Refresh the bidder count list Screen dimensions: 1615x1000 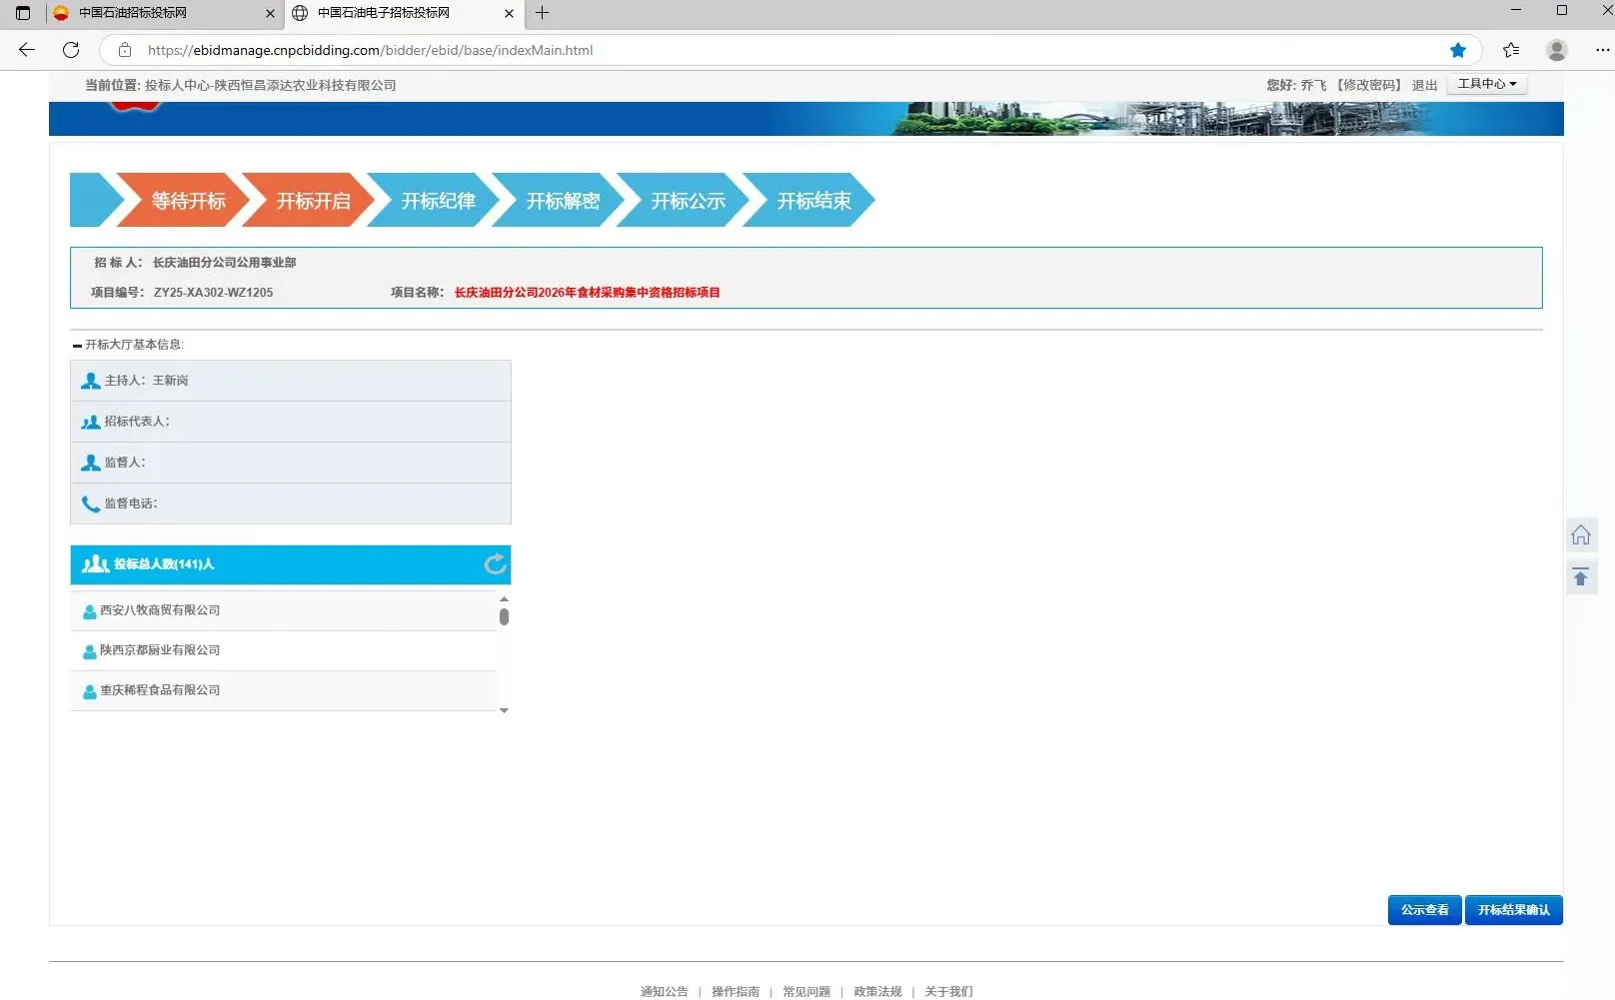coord(495,564)
